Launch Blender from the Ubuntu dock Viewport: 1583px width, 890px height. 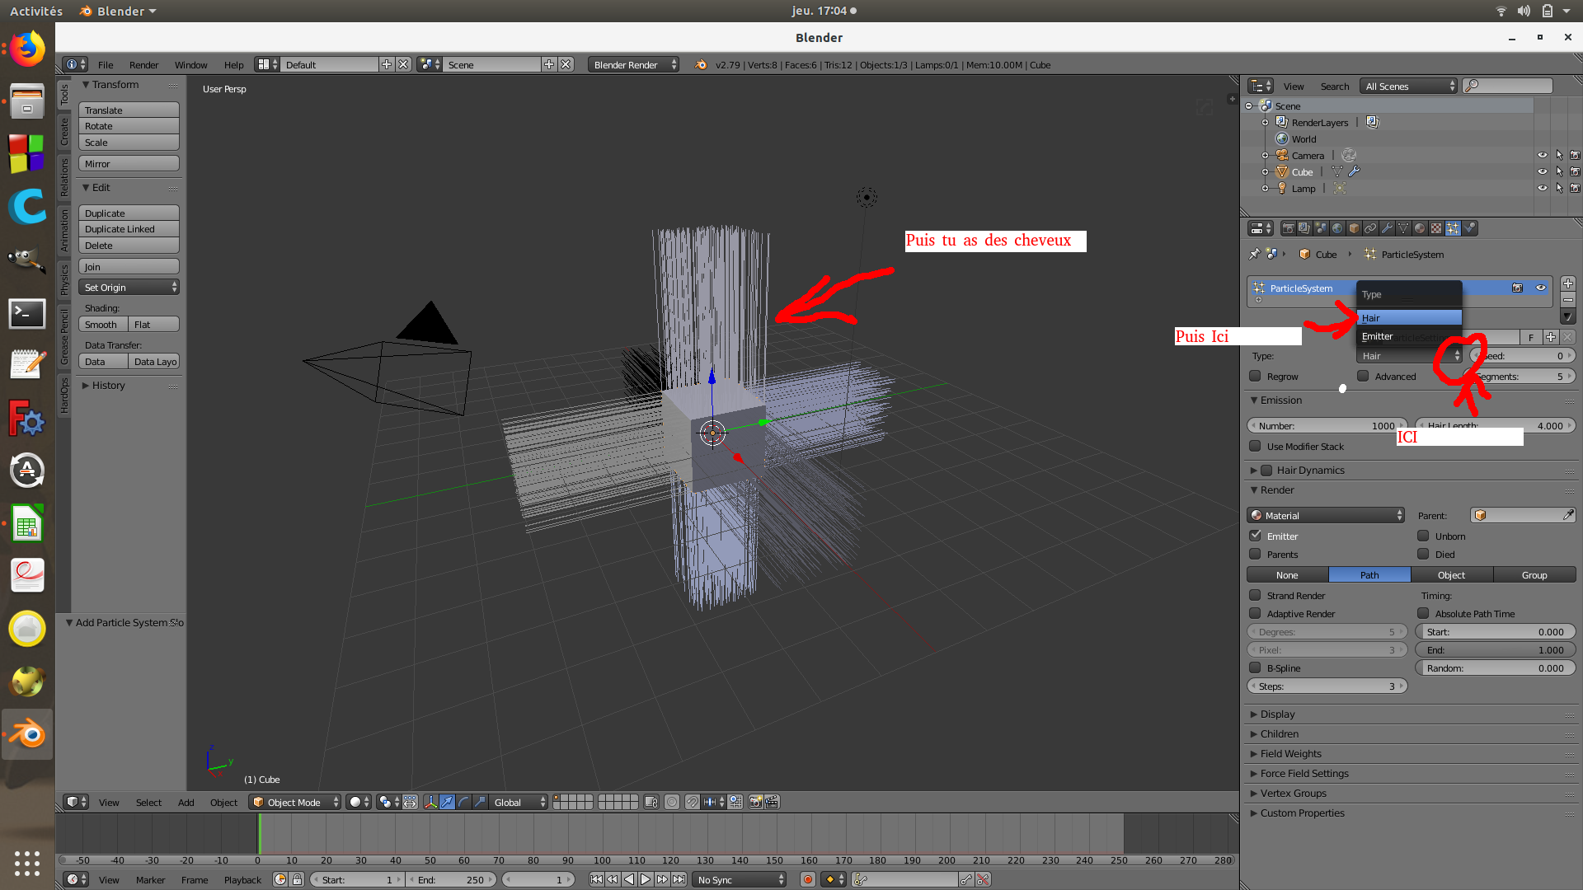pos(27,733)
